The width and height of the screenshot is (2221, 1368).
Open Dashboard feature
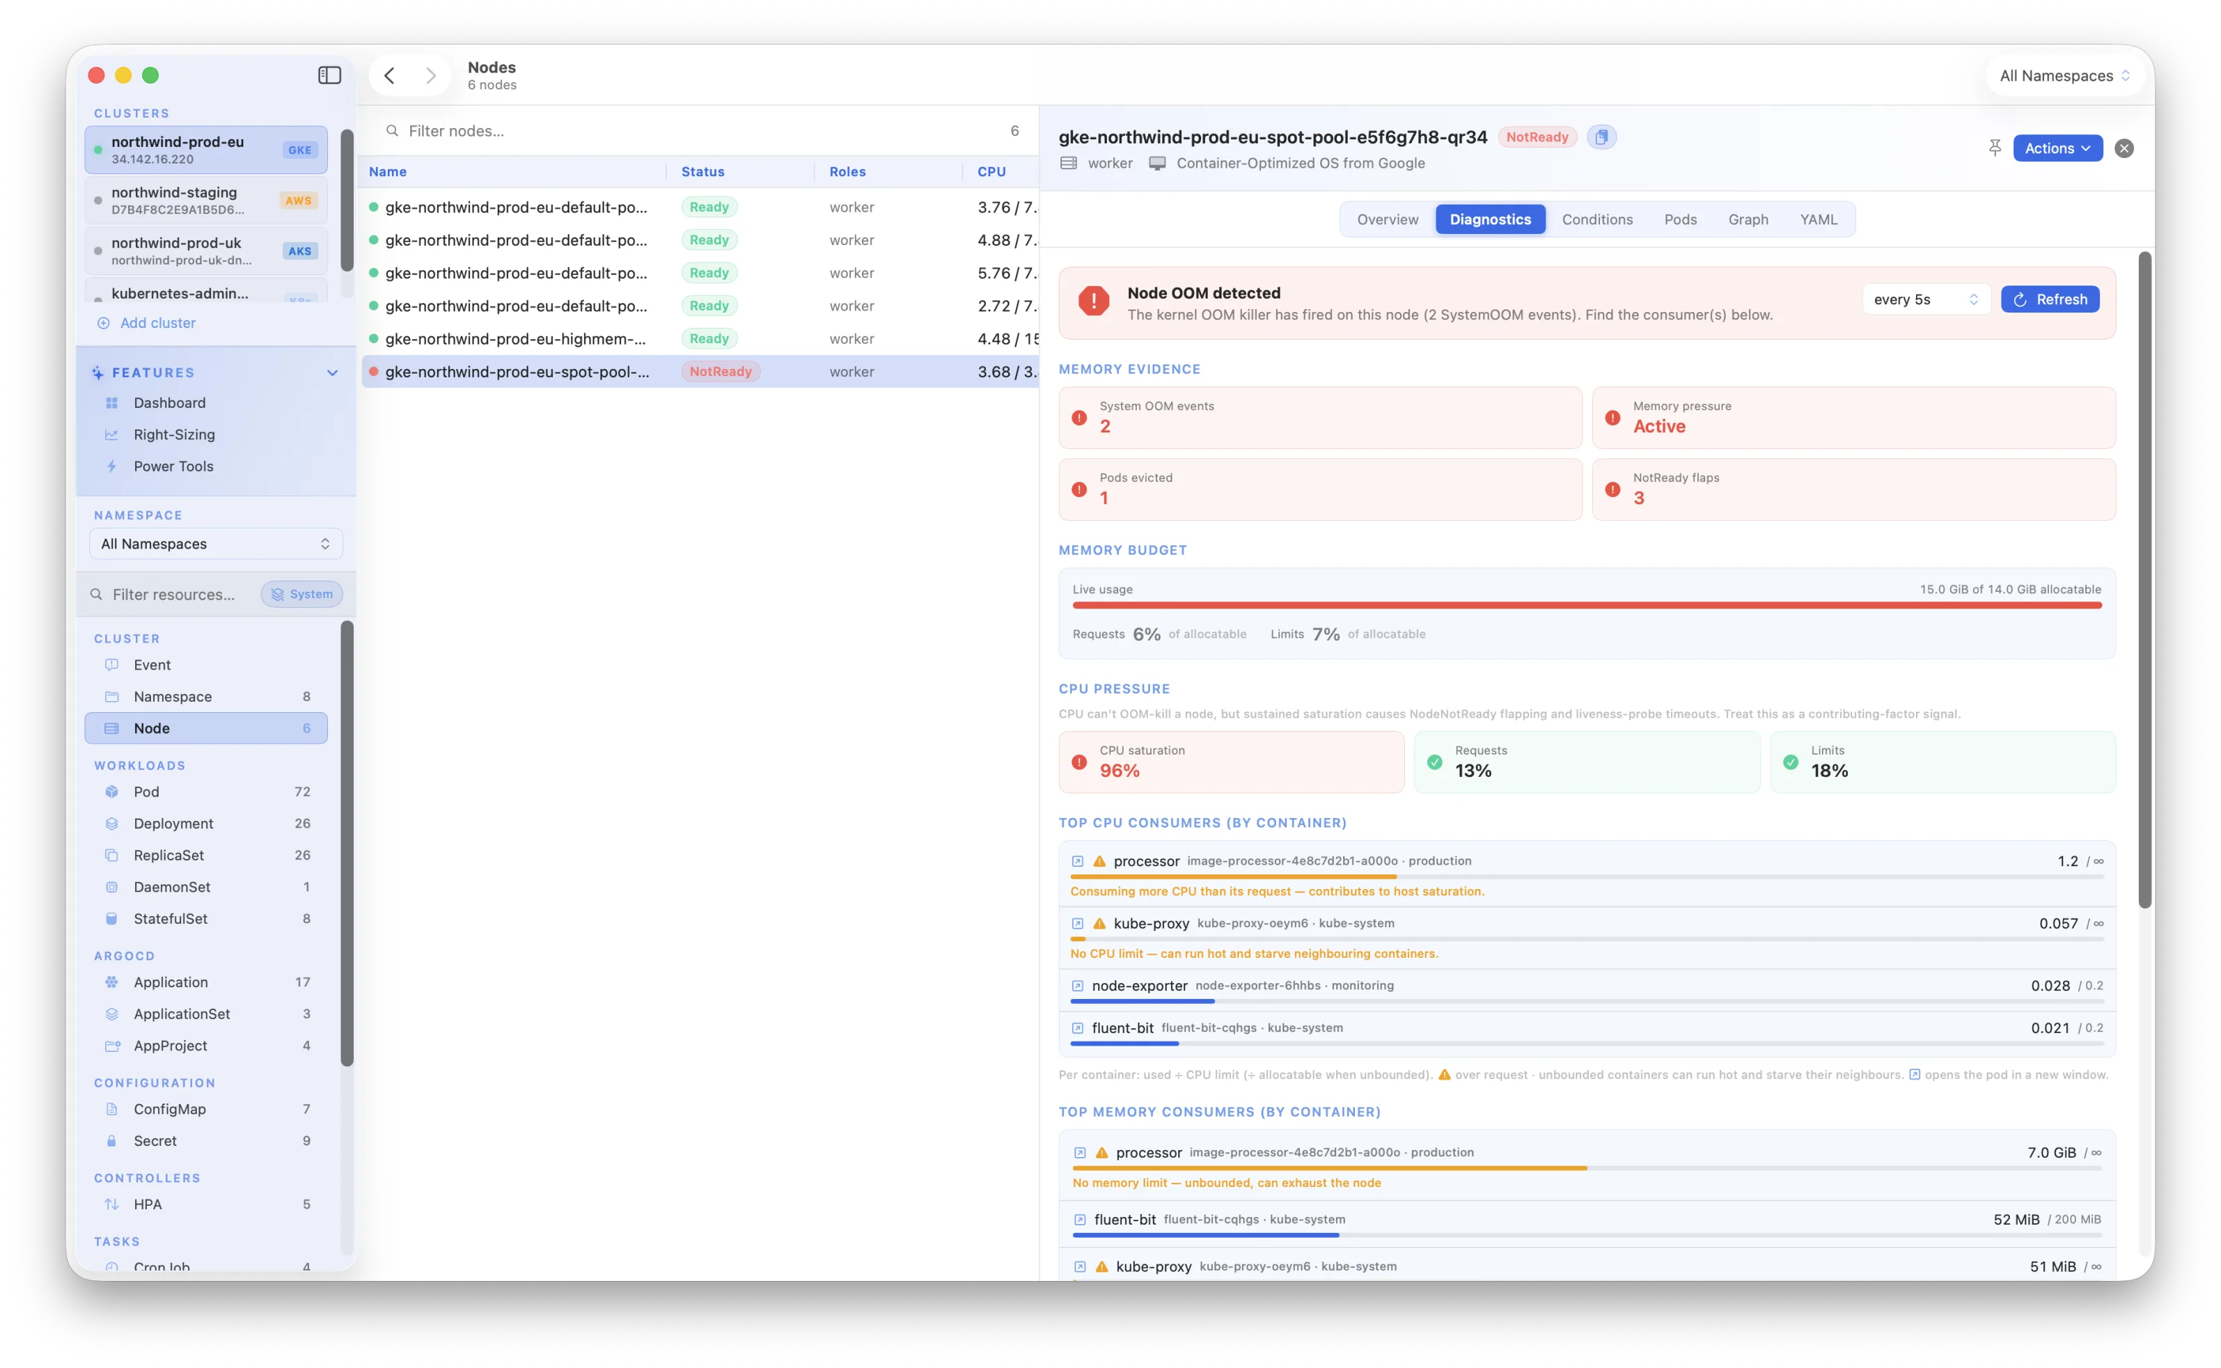pyautogui.click(x=206, y=402)
